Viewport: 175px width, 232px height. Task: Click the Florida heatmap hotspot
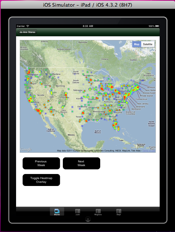116,126
